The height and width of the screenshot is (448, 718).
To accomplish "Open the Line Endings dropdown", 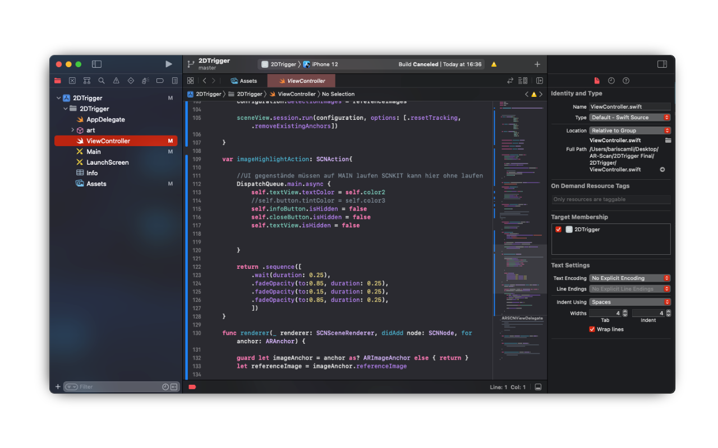I will [630, 289].
